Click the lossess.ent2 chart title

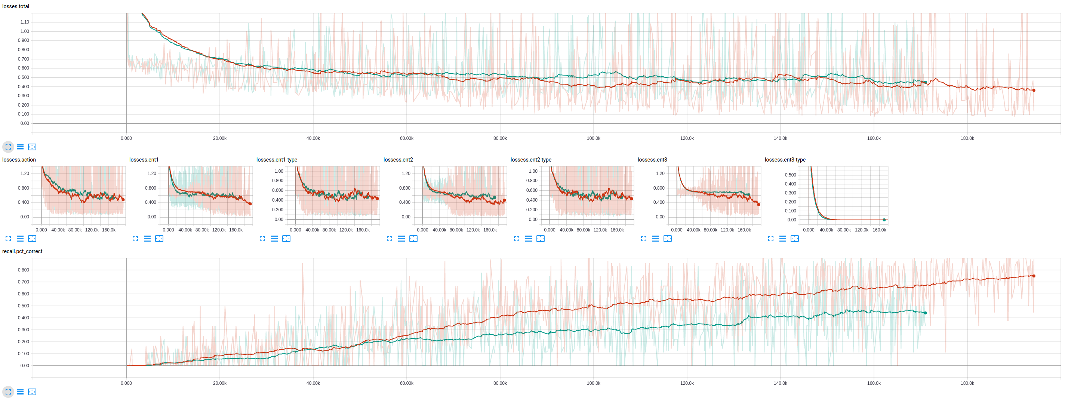click(x=398, y=160)
